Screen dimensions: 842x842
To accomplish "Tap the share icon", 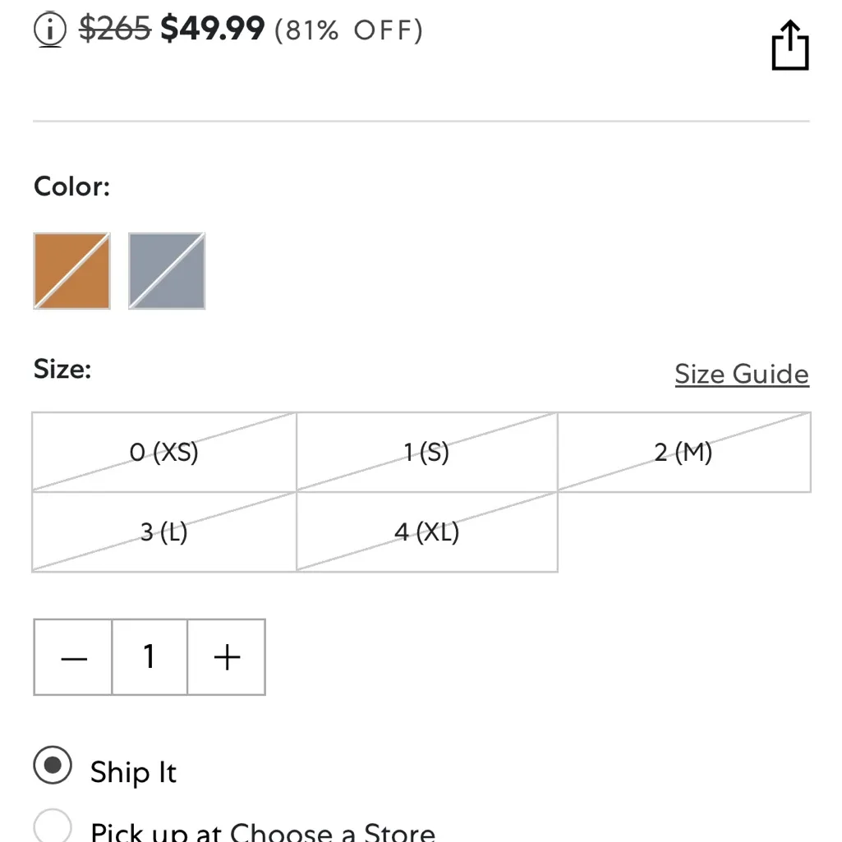I will 790,47.
